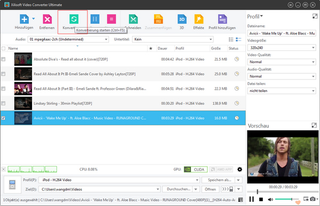The width and height of the screenshot is (320, 206).
Task: Click the transfer to device button
Action: point(228,190)
